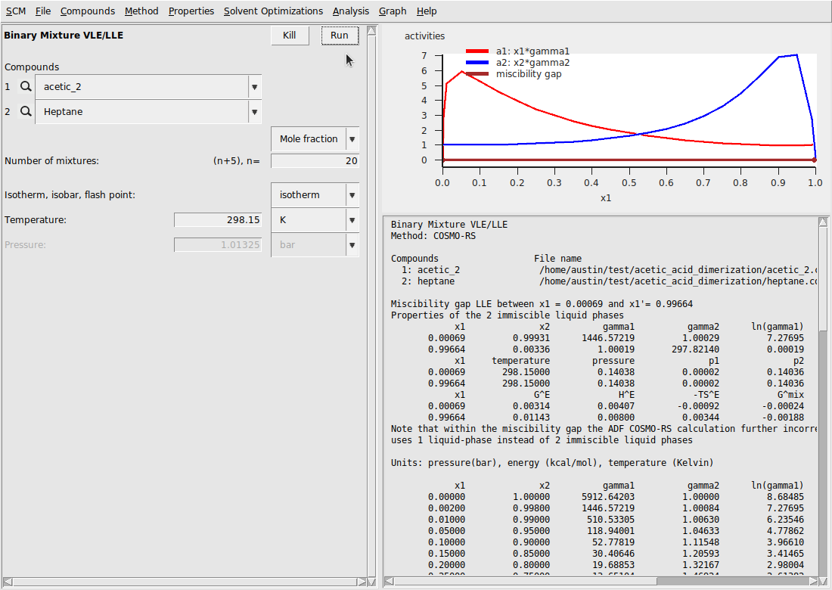This screenshot has height=590, width=832.
Task: Click the disabled Pressure field showing 1.01325
Action: 218,244
